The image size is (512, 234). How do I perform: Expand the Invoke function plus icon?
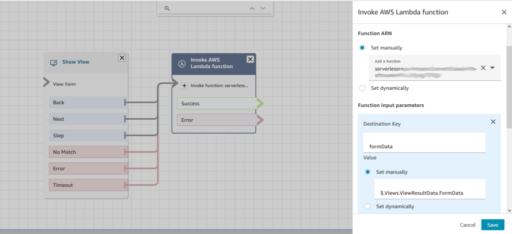click(184, 86)
